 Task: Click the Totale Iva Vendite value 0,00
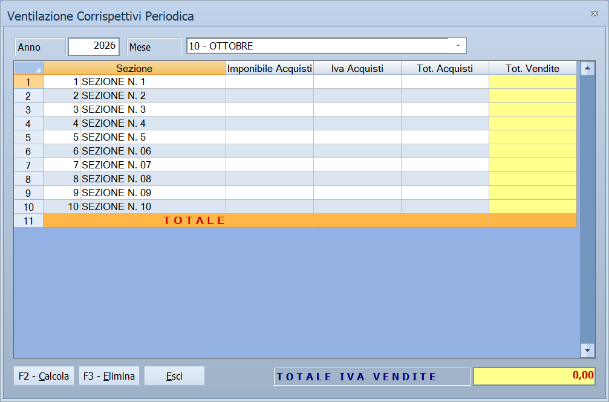535,376
